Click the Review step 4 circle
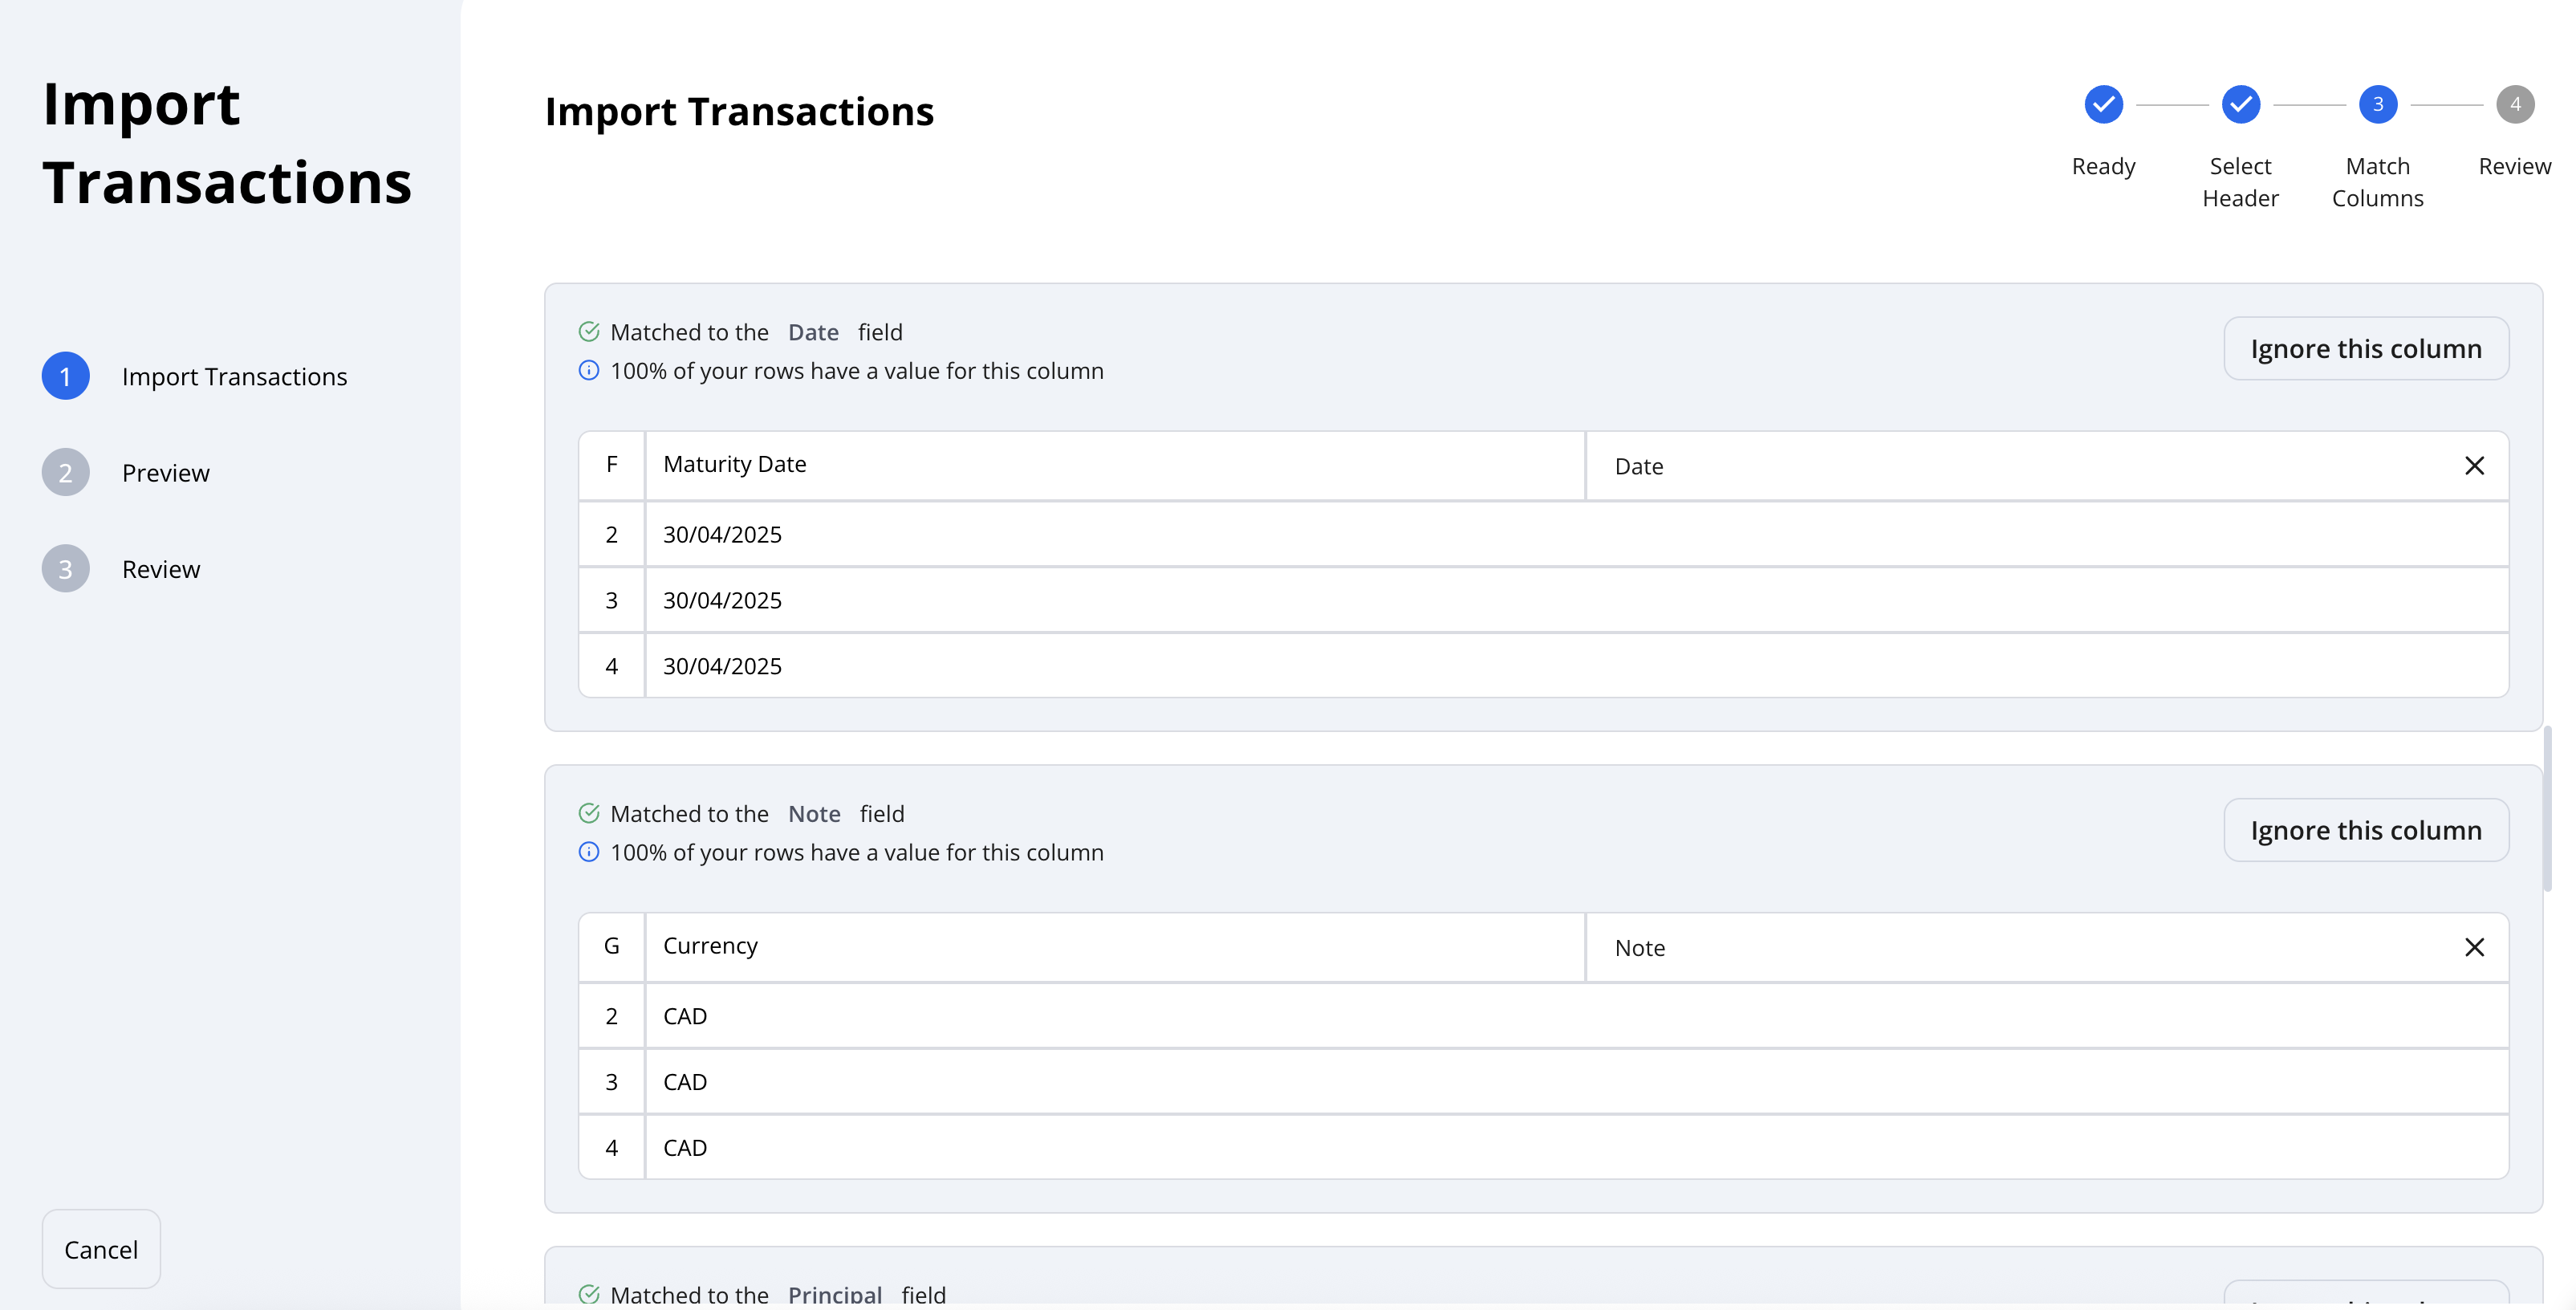2576x1310 pixels. [x=2514, y=104]
